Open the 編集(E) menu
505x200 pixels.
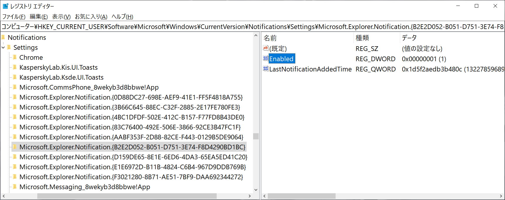coord(39,17)
